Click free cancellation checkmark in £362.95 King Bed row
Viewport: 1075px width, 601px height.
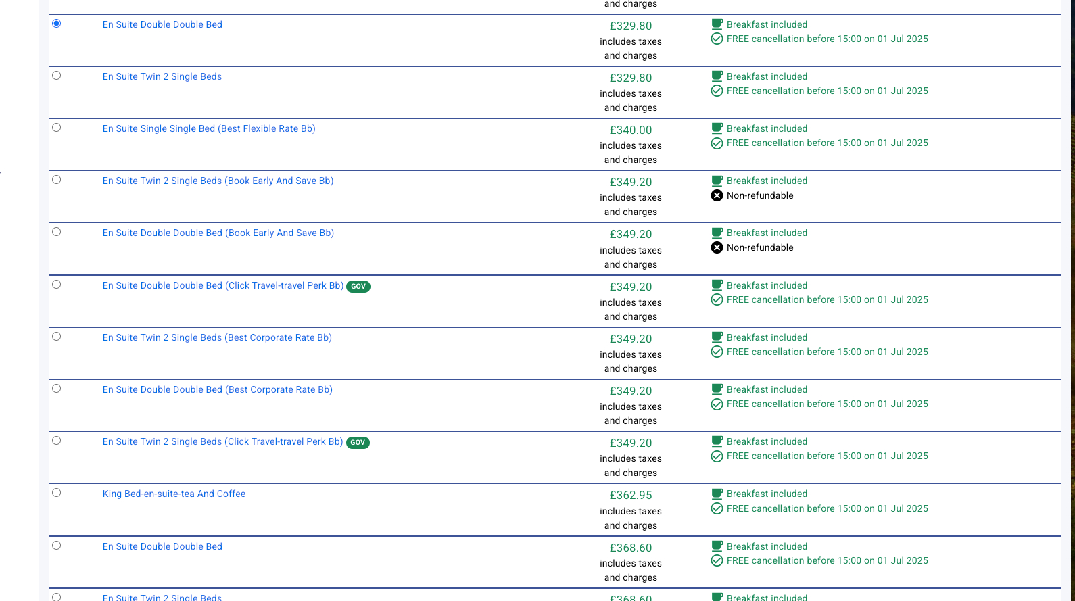(717, 508)
